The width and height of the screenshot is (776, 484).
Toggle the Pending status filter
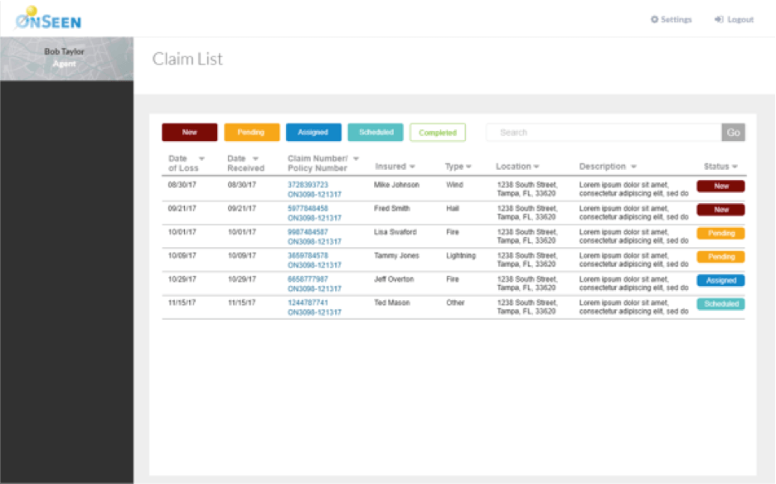click(x=252, y=133)
